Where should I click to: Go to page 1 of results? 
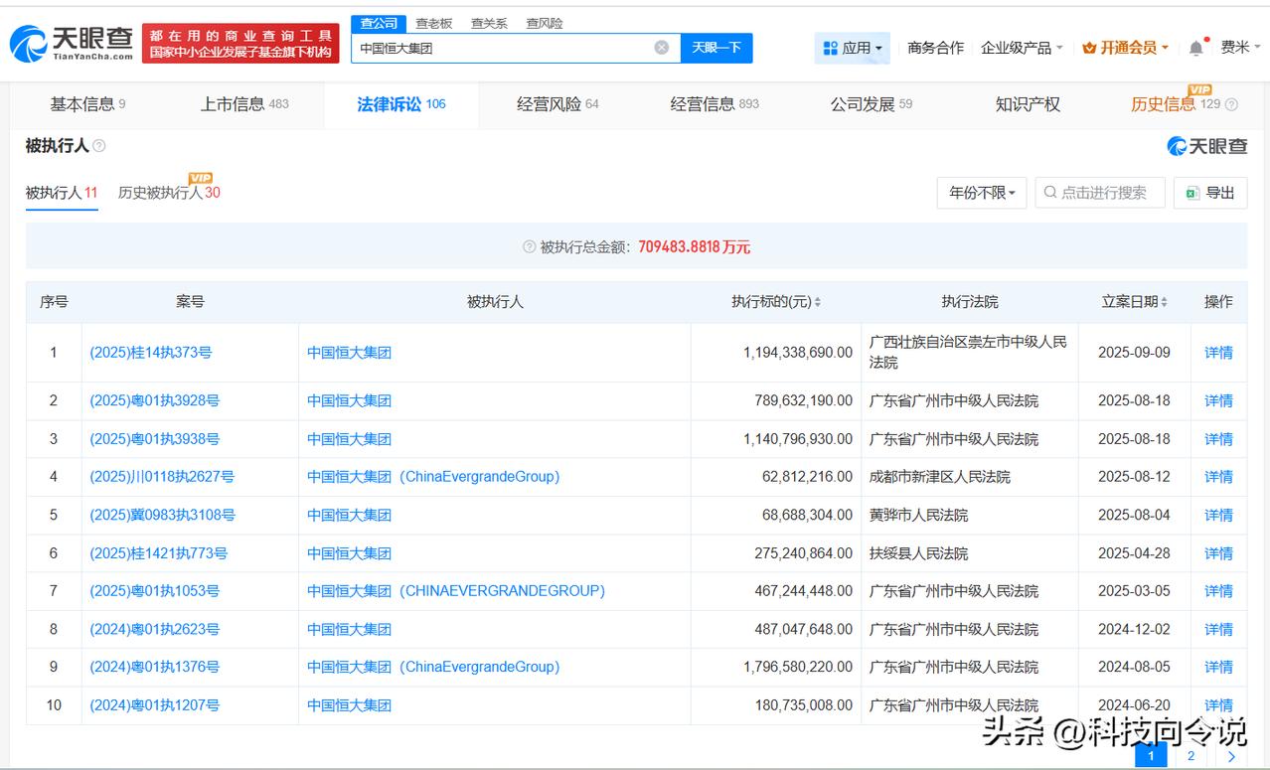[x=1151, y=756]
